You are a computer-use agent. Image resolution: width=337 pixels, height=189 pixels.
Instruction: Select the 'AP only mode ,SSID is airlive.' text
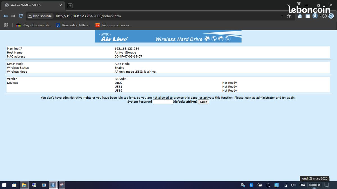tap(135, 72)
